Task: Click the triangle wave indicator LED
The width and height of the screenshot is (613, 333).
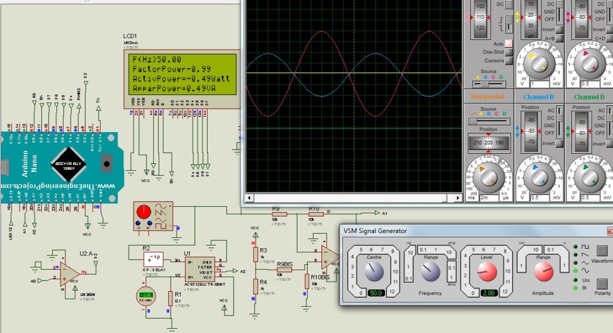Action: pyautogui.click(x=575, y=262)
